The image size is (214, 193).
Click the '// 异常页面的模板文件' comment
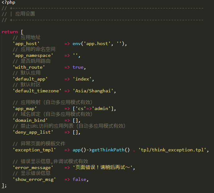click(x=39, y=144)
